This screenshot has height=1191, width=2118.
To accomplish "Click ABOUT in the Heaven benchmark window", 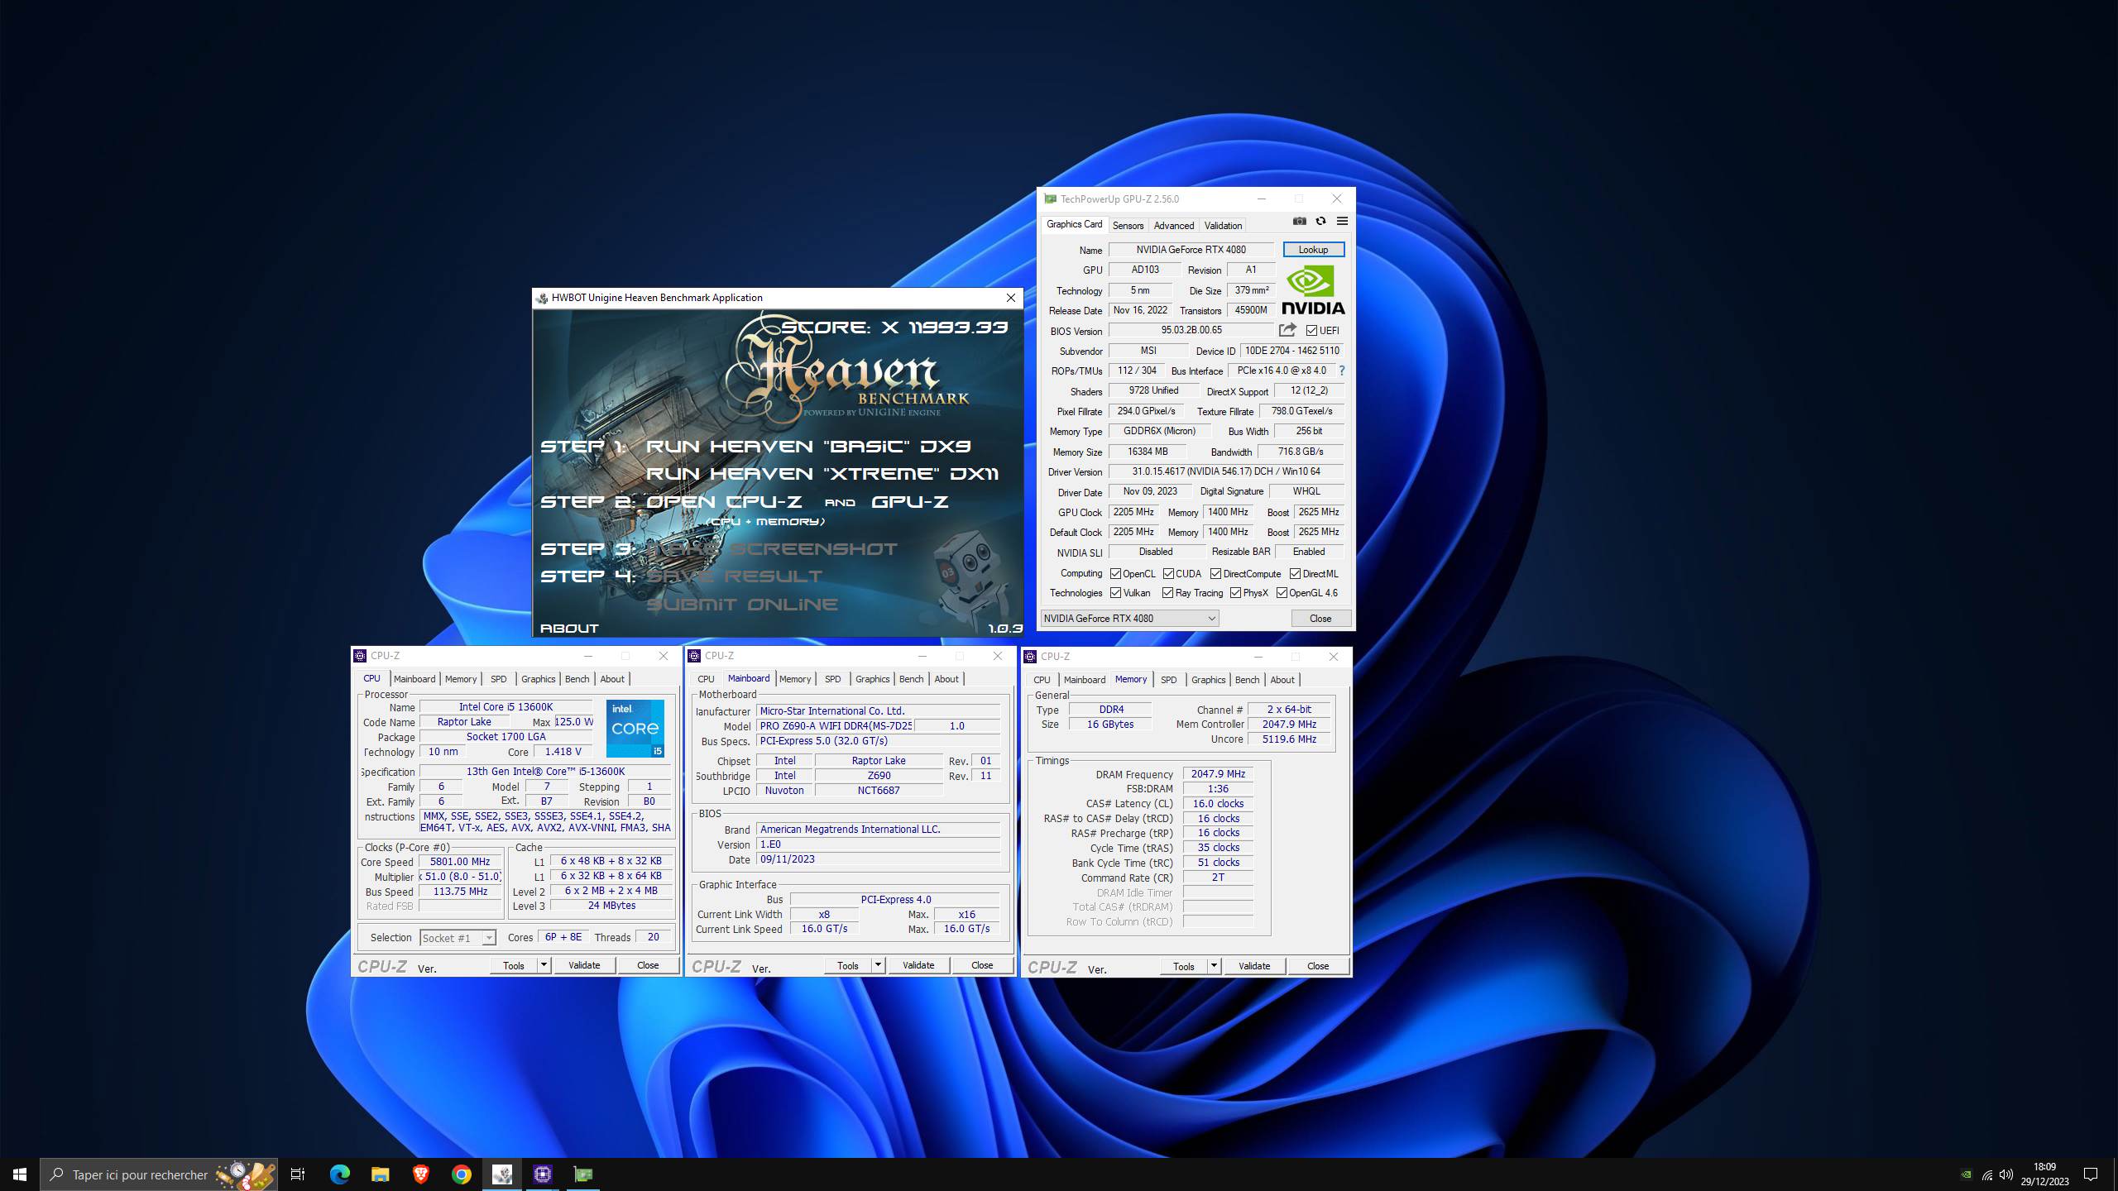I will pos(569,629).
